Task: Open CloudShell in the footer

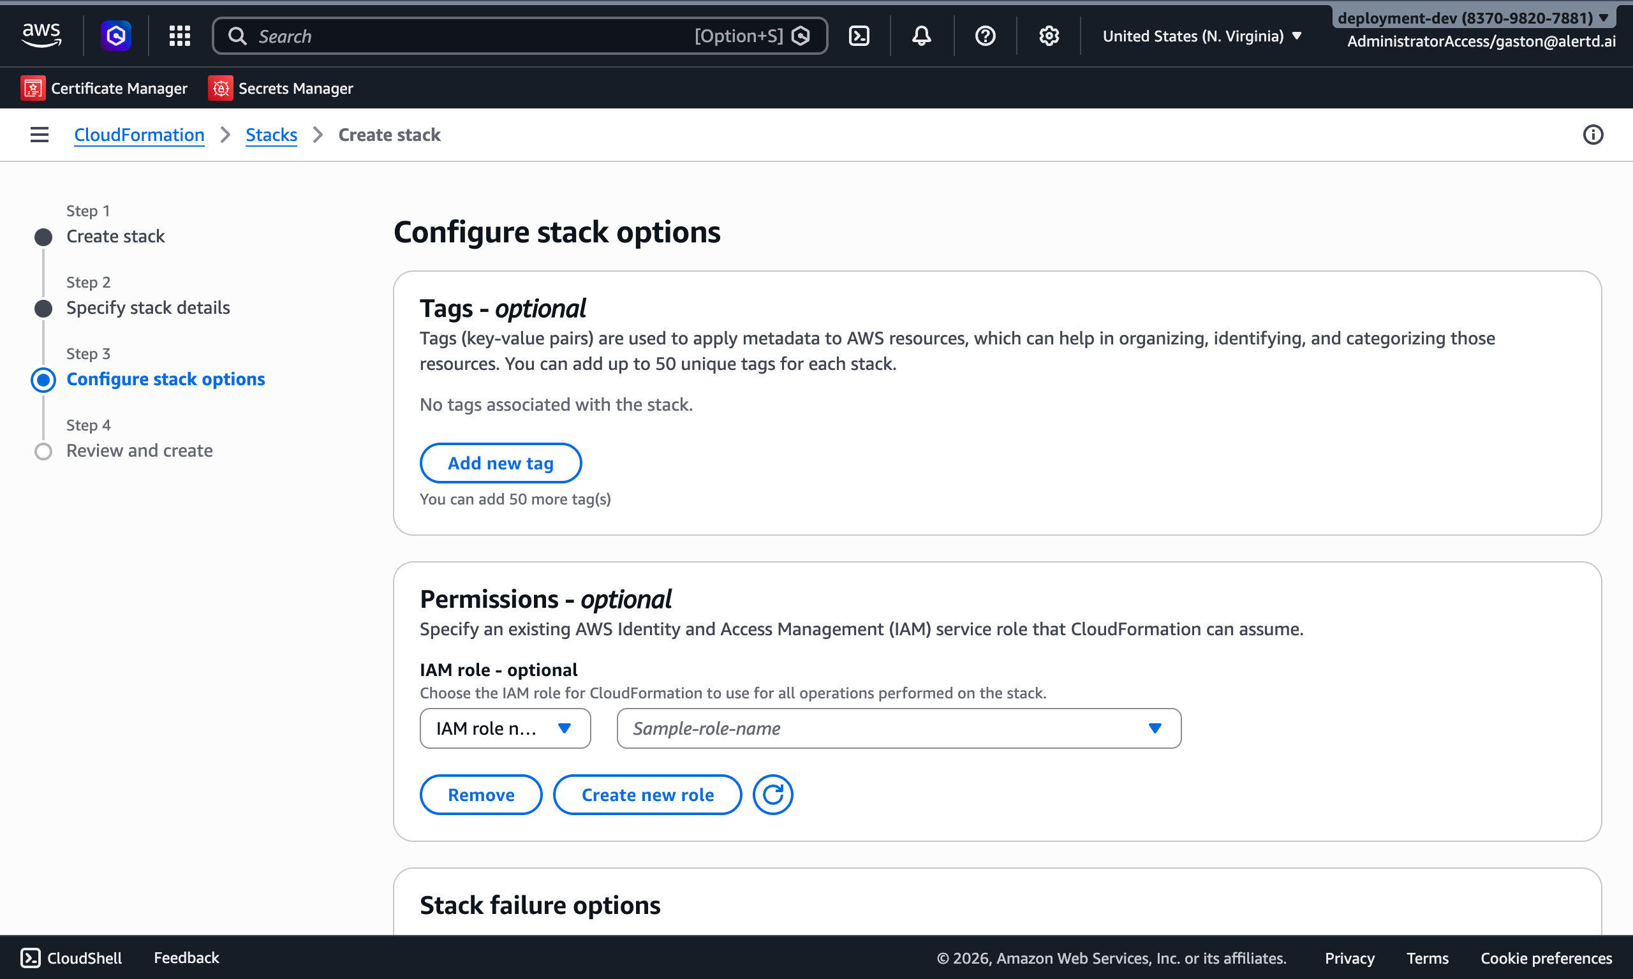Action: coord(71,957)
